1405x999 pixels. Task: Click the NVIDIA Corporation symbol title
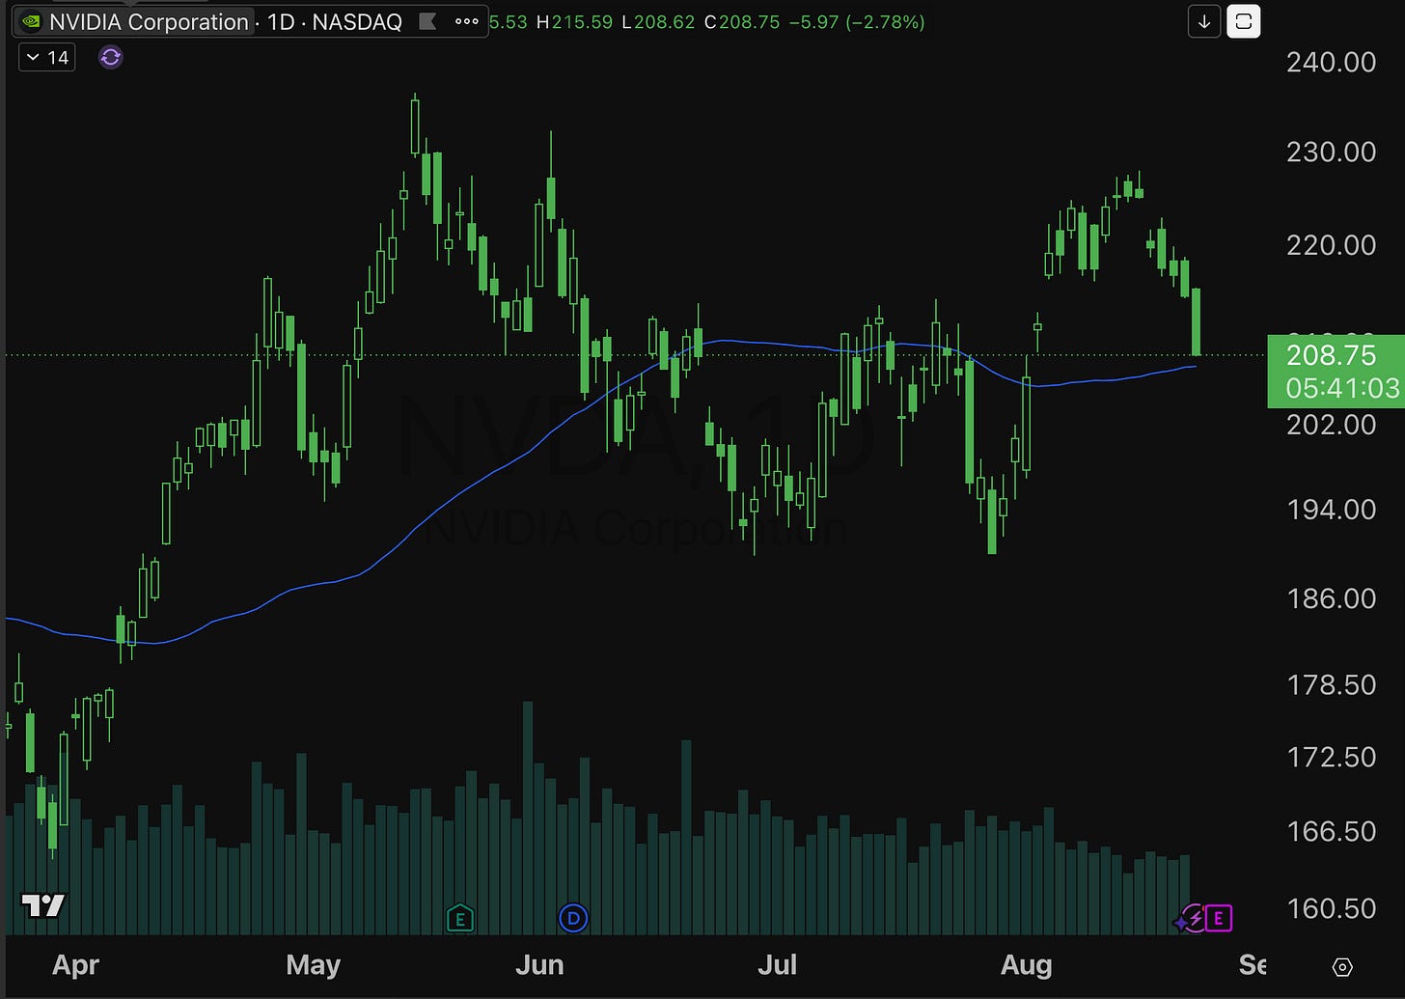click(x=149, y=21)
